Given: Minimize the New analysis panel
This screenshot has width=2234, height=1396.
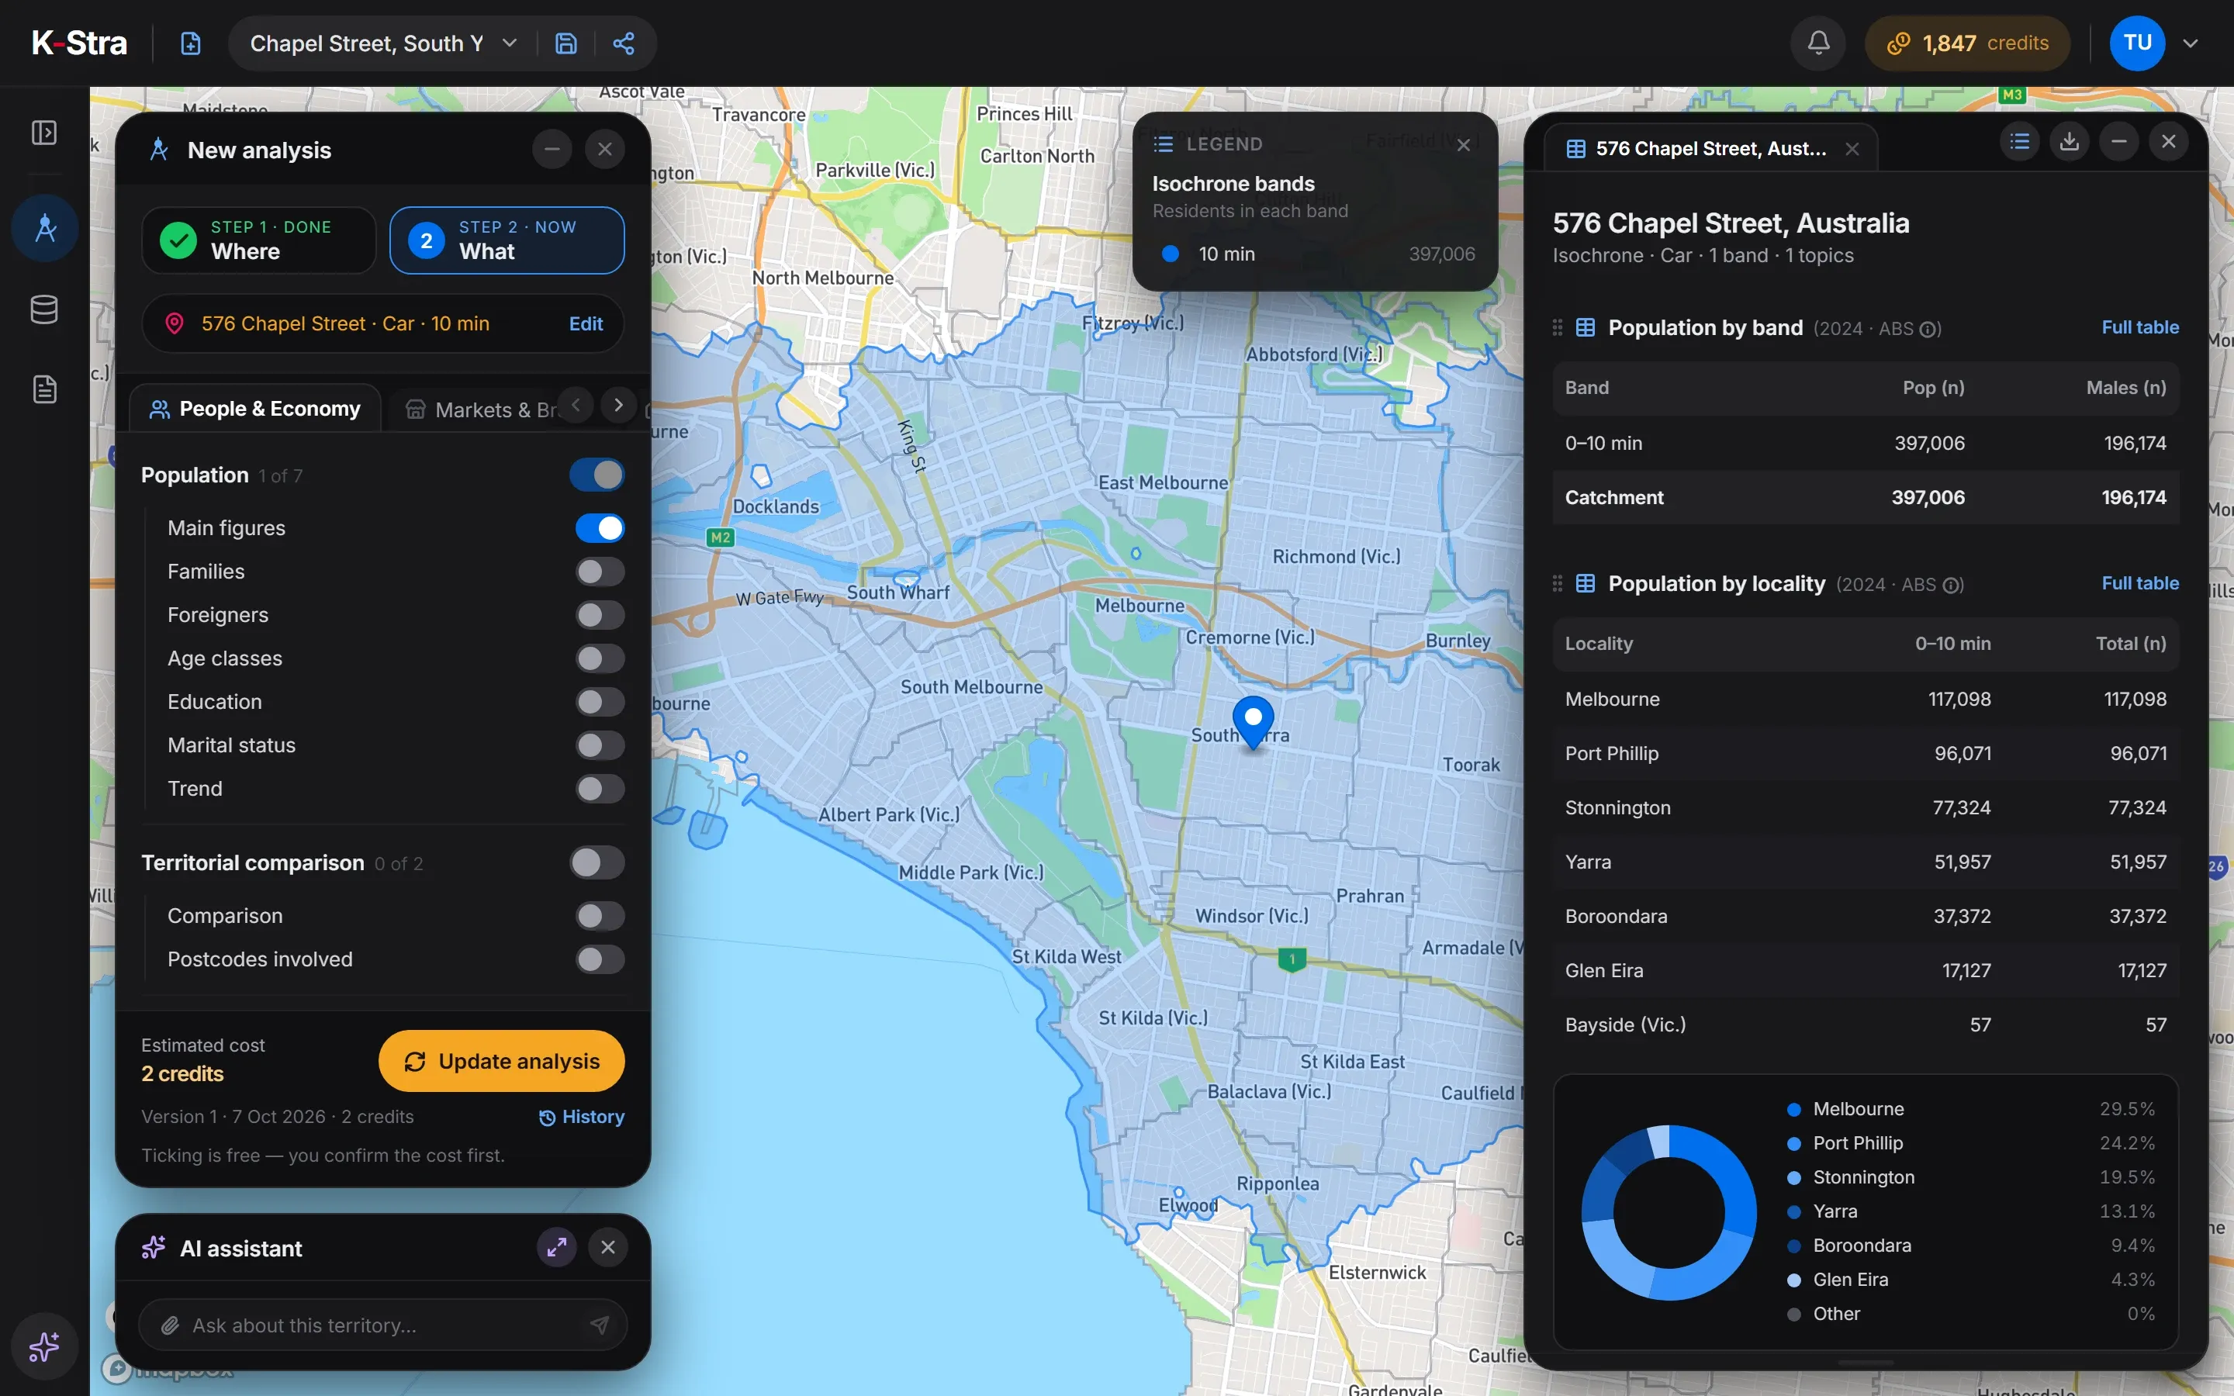Looking at the screenshot, I should click(x=552, y=150).
